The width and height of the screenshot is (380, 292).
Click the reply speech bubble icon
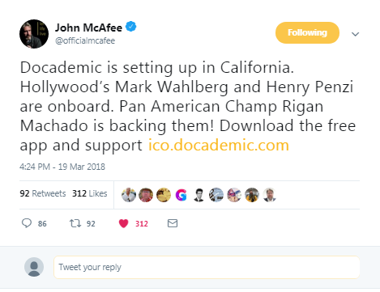(x=27, y=223)
